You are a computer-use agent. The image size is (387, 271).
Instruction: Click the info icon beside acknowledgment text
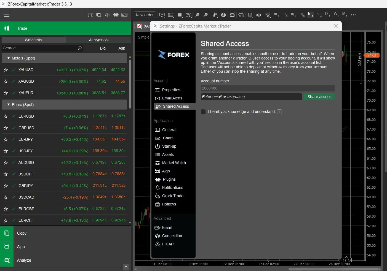point(279,112)
